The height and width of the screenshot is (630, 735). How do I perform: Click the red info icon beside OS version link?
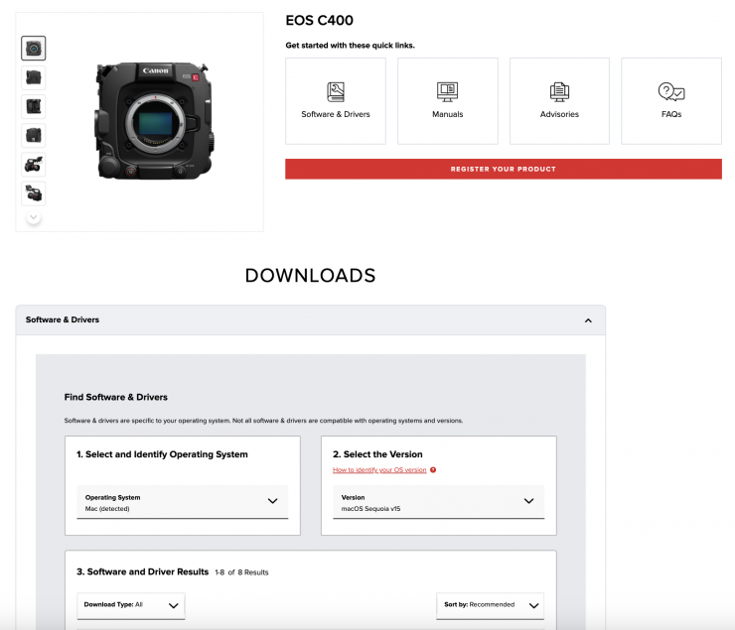pyautogui.click(x=433, y=470)
